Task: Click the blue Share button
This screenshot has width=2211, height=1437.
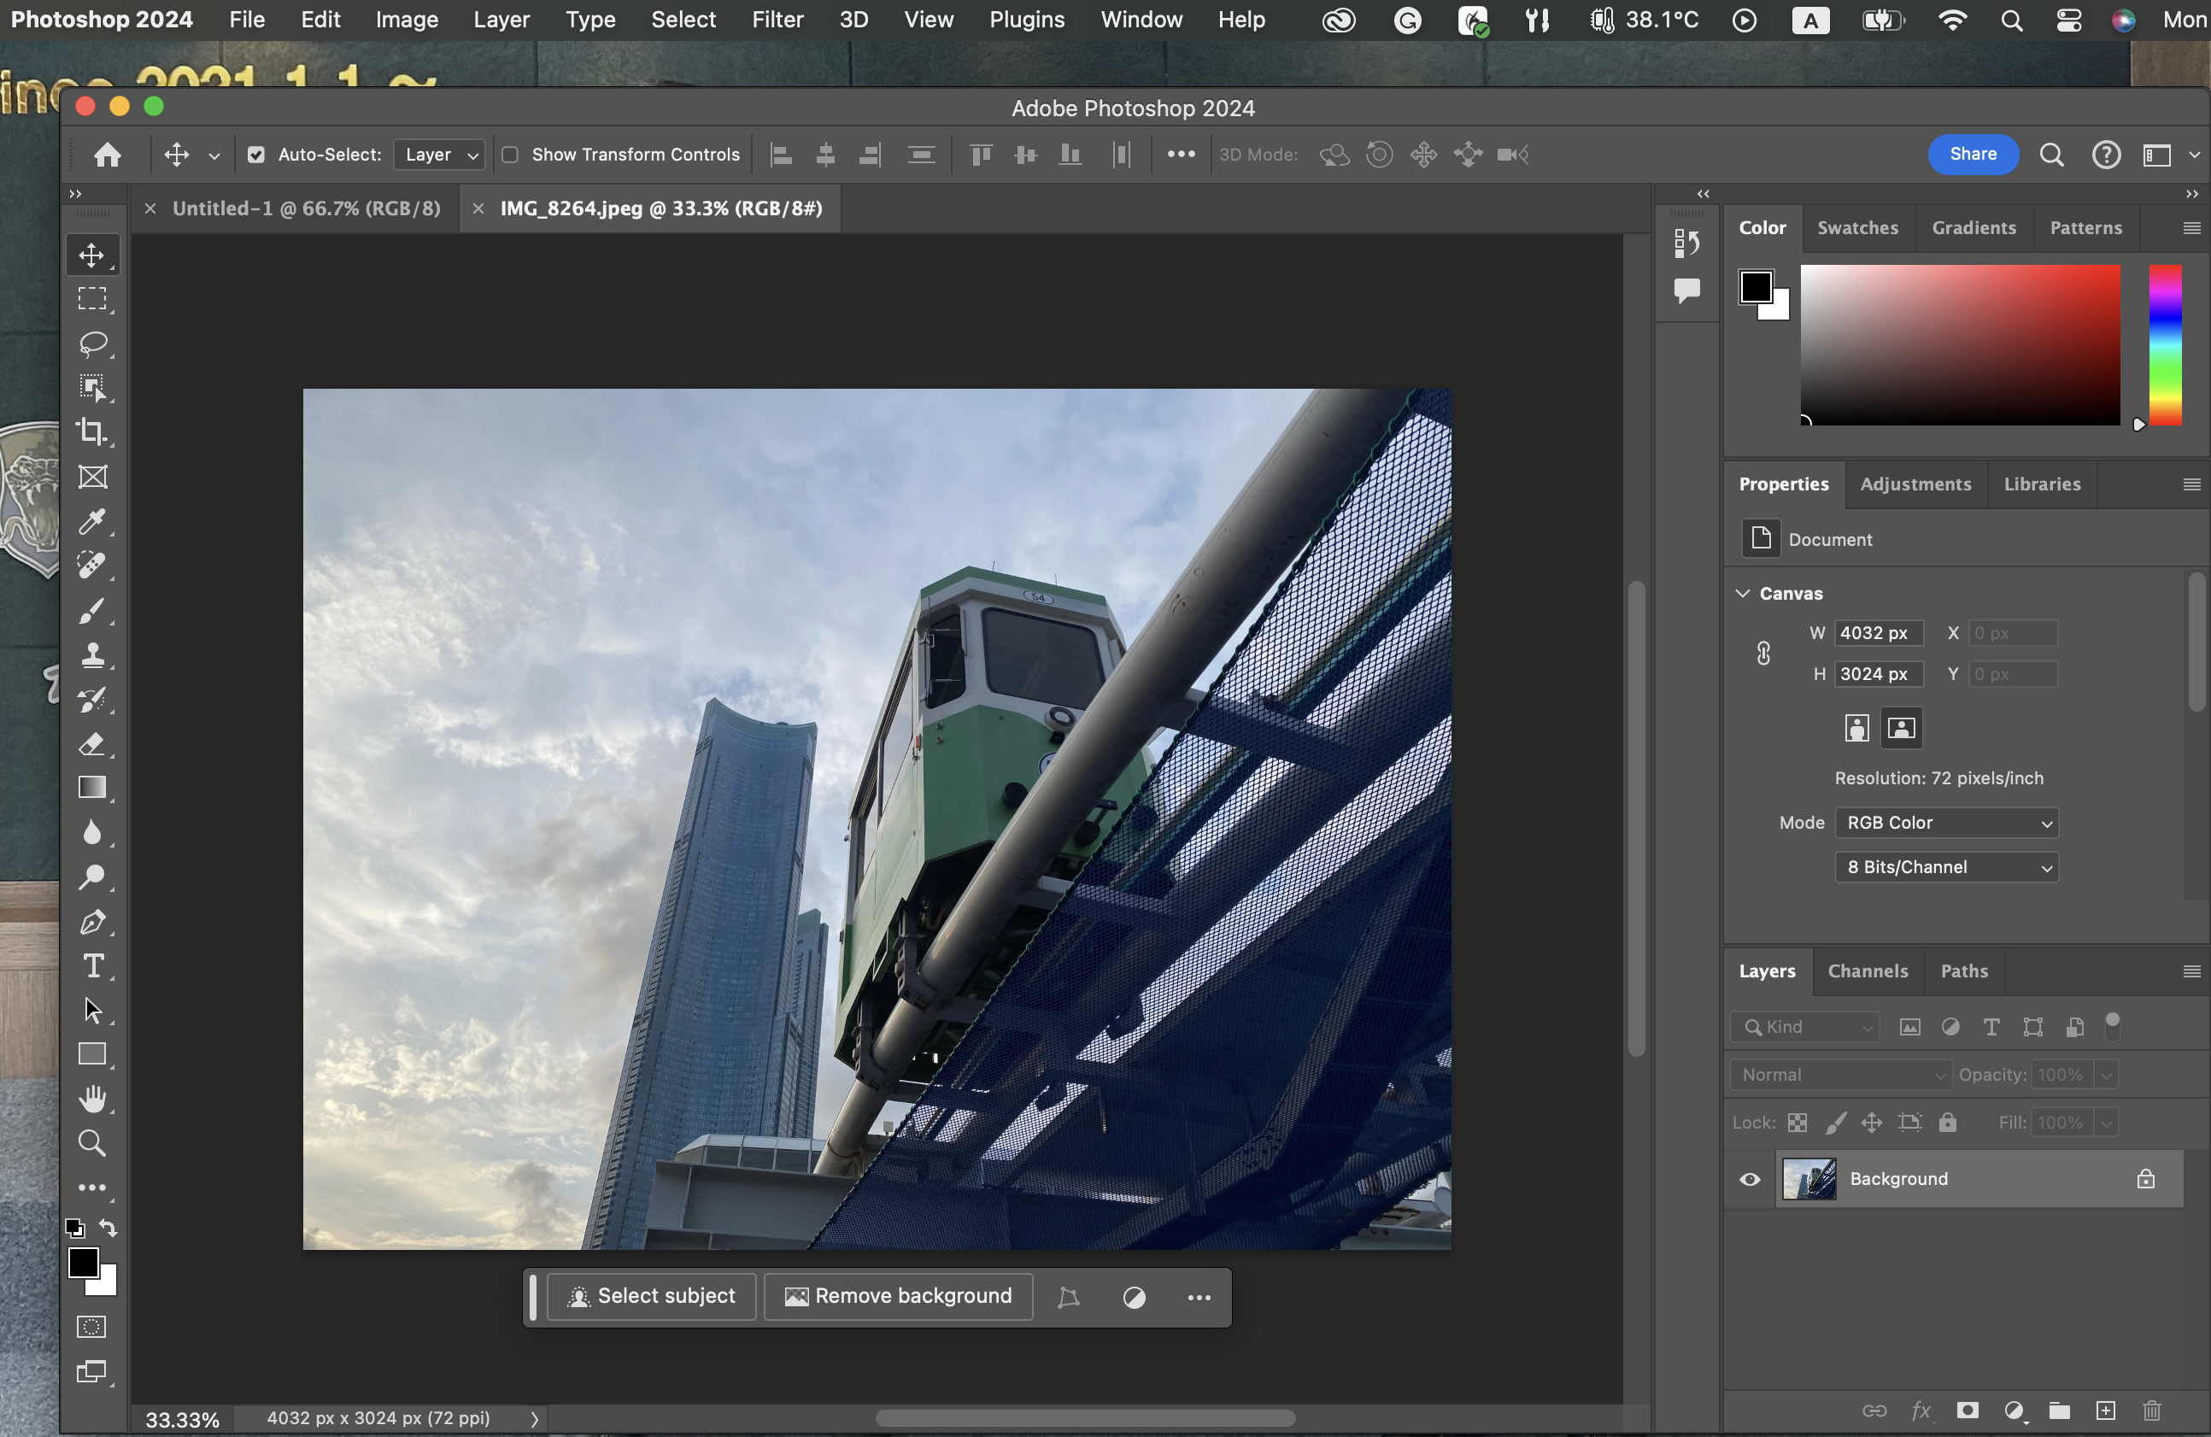Action: pos(1973,154)
